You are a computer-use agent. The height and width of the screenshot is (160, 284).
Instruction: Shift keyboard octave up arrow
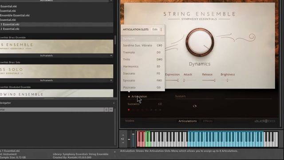coord(123,135)
